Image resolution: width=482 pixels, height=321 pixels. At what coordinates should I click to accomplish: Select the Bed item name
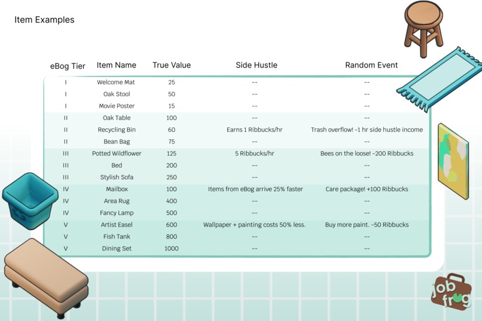click(117, 165)
